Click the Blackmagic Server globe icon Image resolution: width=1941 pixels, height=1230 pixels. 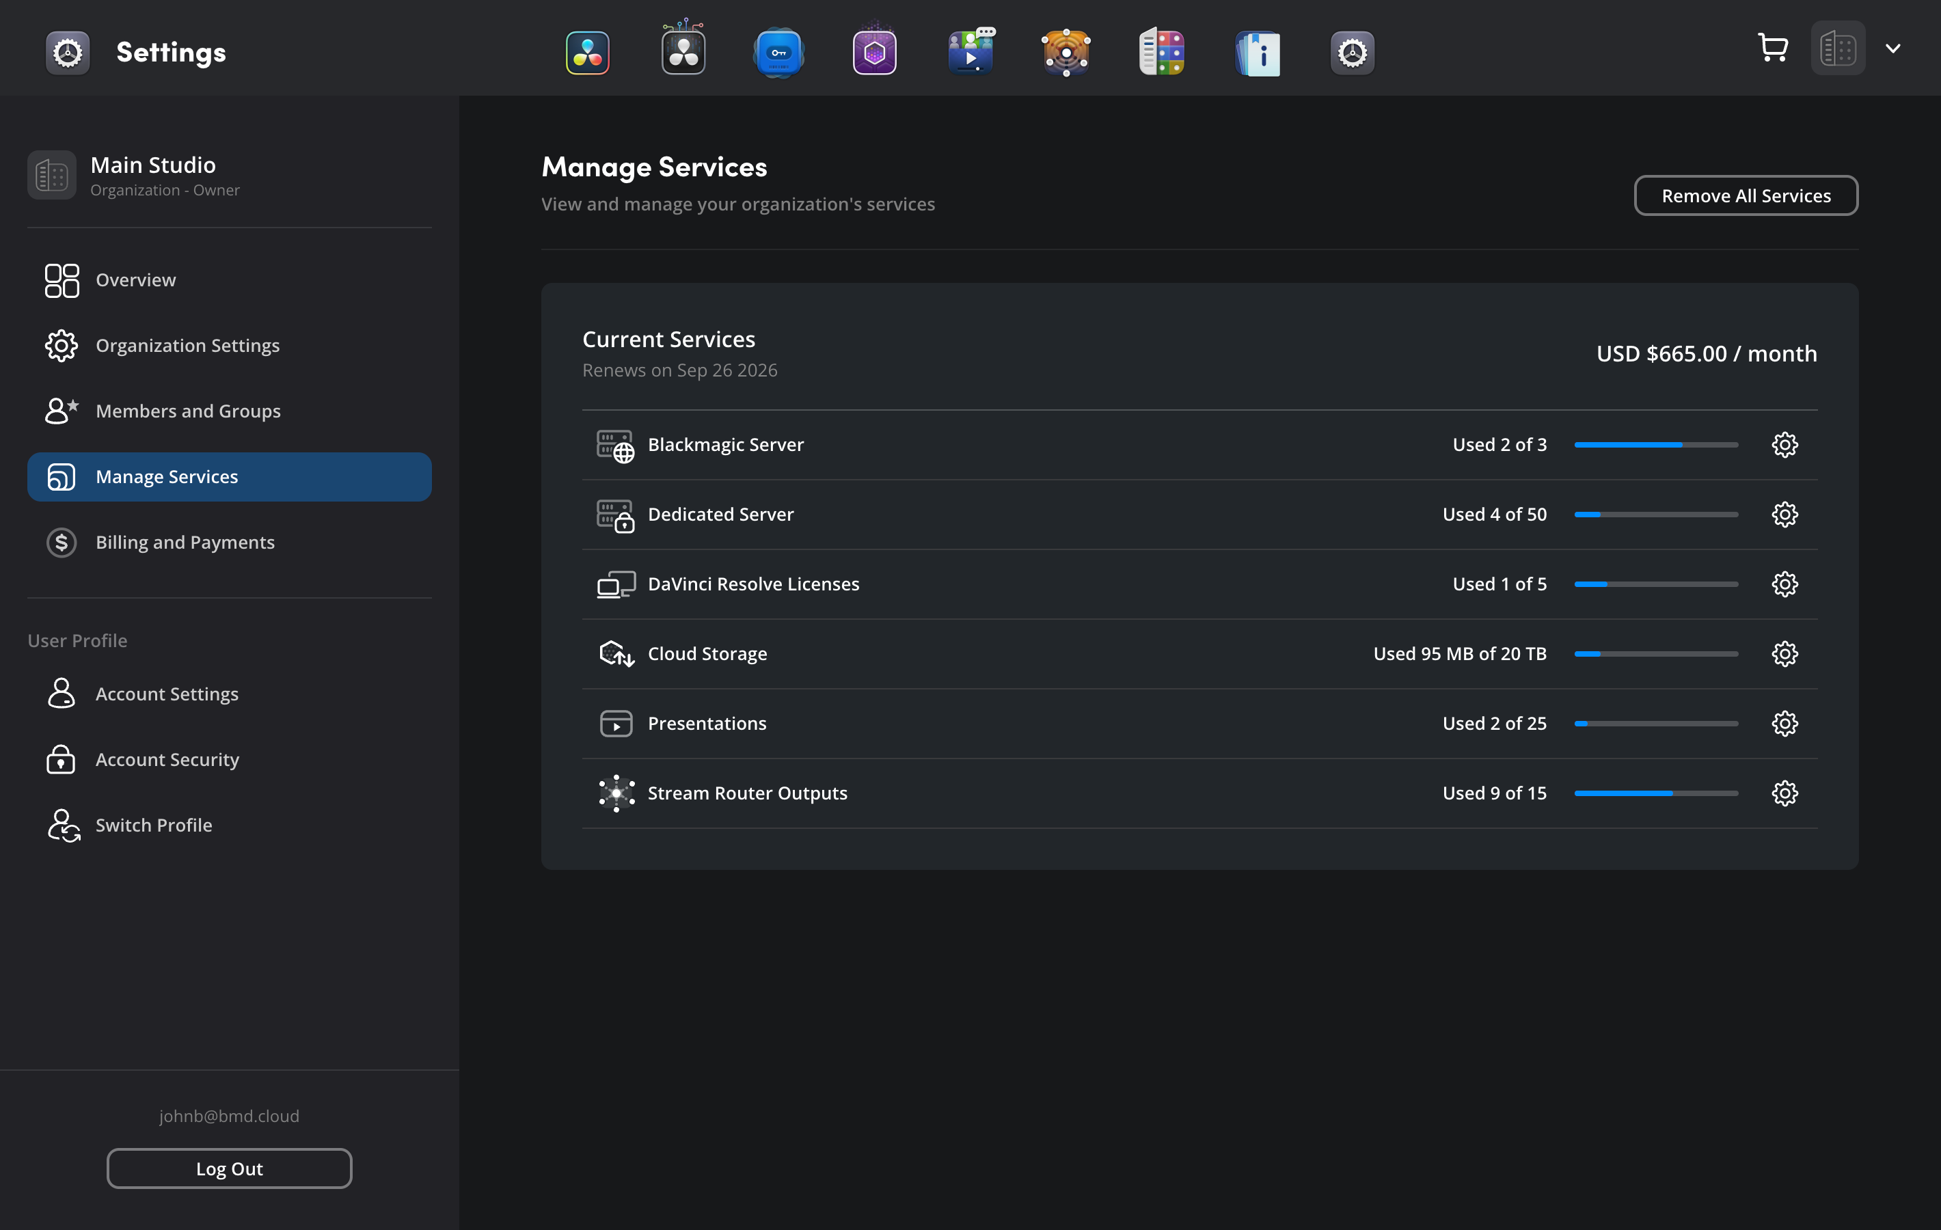(616, 446)
